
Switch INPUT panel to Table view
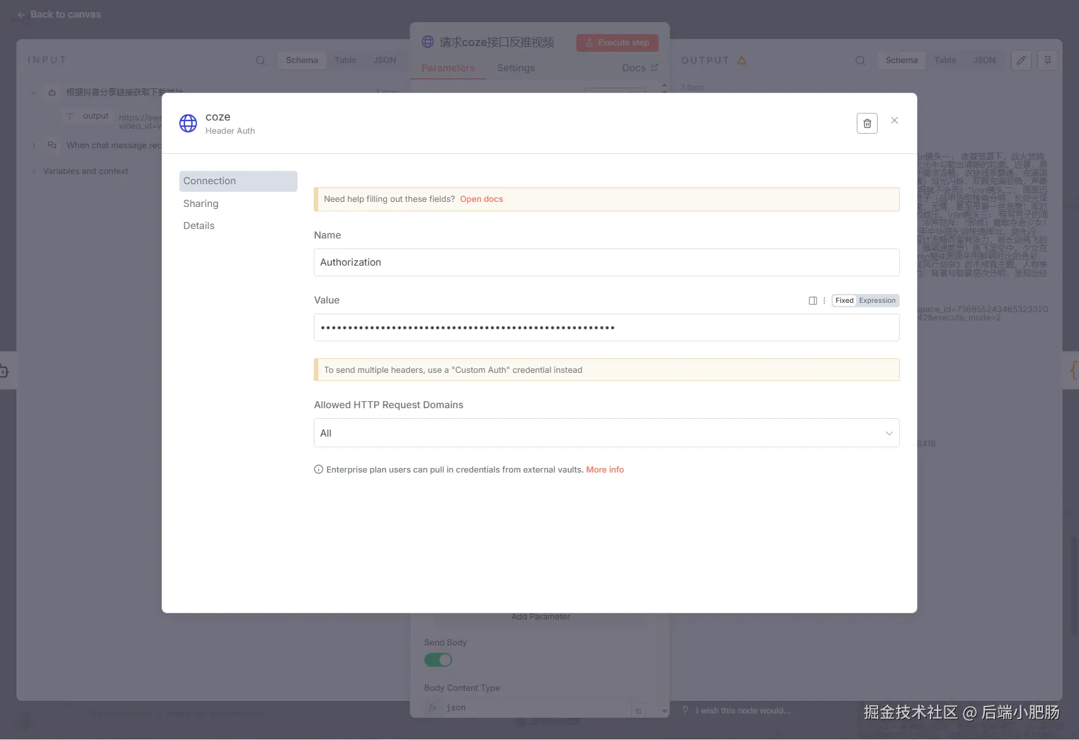pos(345,61)
